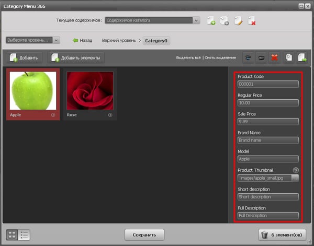
Task: Switch to grid thumbnail view
Action: pos(12,235)
